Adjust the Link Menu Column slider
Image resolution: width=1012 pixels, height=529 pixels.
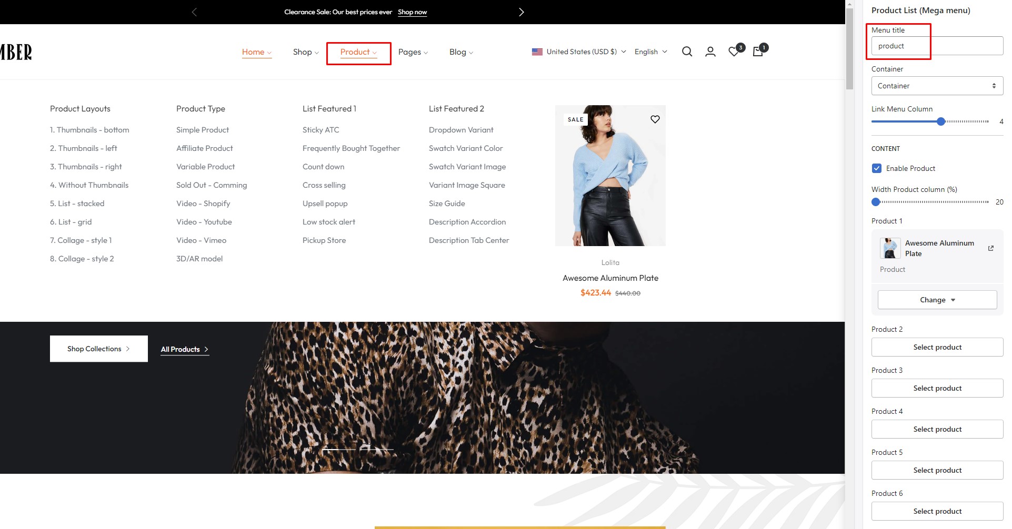pyautogui.click(x=941, y=121)
